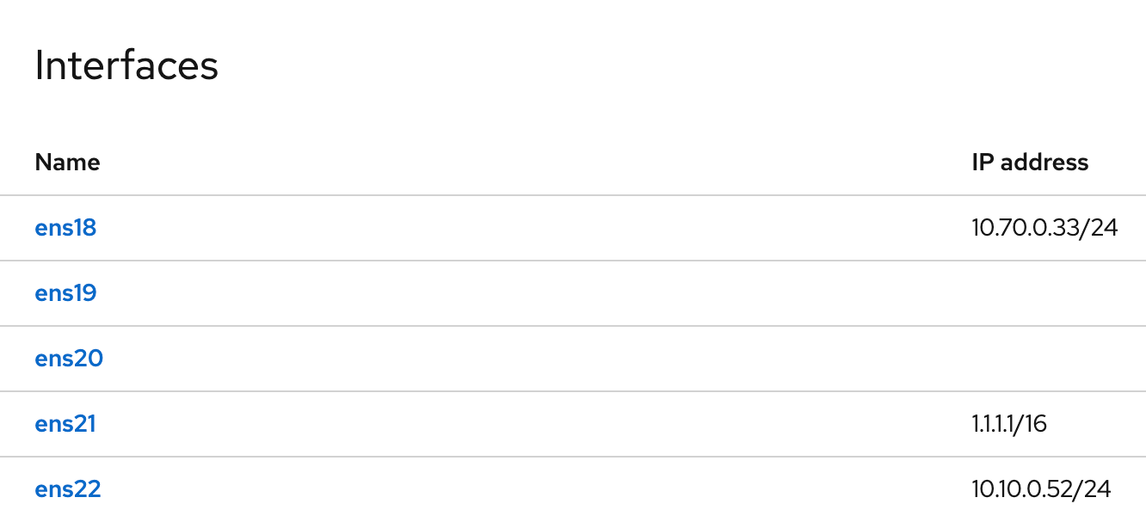Click the empty IP cell for ens19
This screenshot has height=516, width=1146.
click(1048, 293)
